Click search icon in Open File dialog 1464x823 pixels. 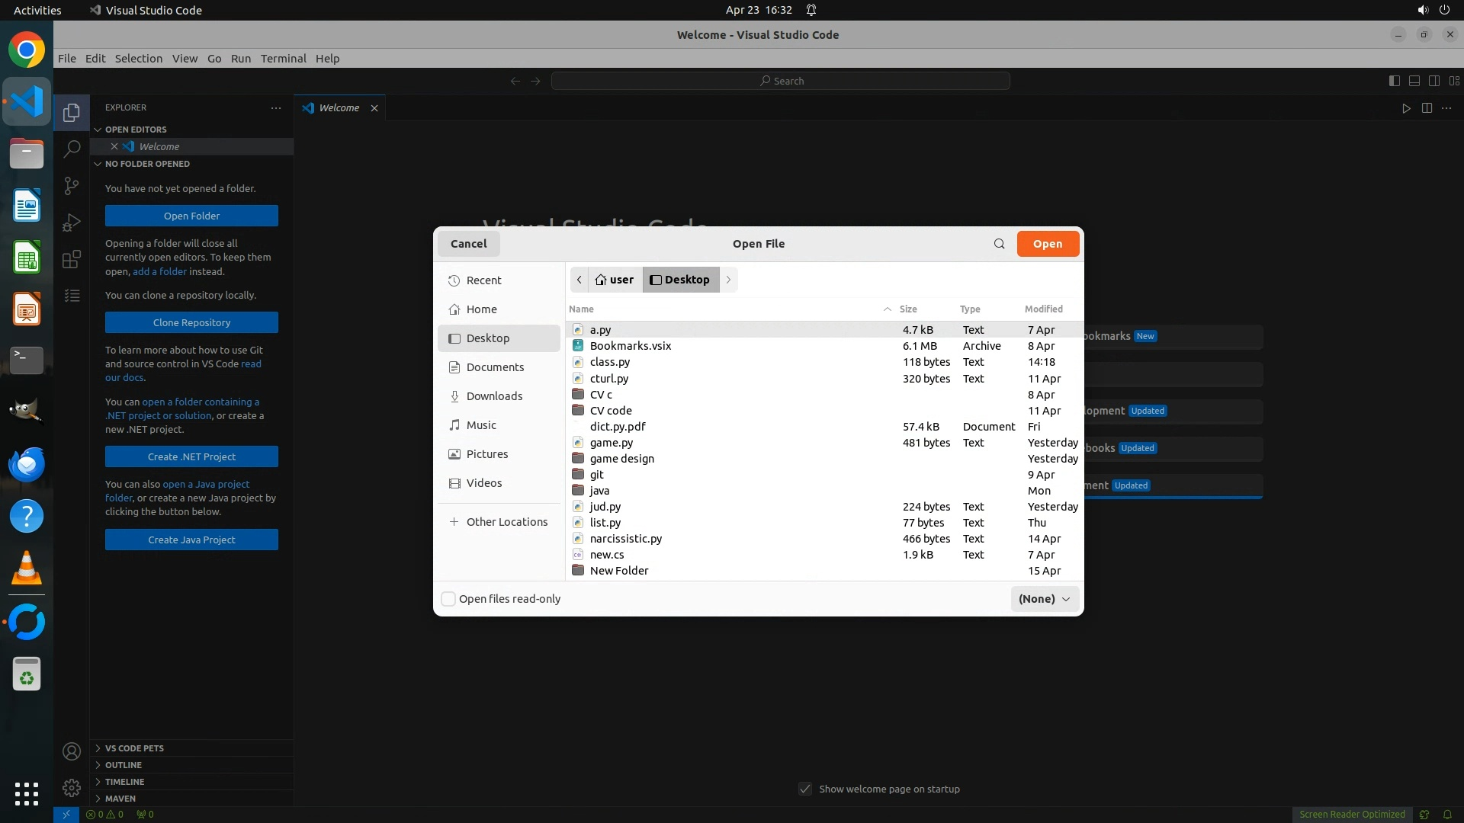(x=999, y=244)
